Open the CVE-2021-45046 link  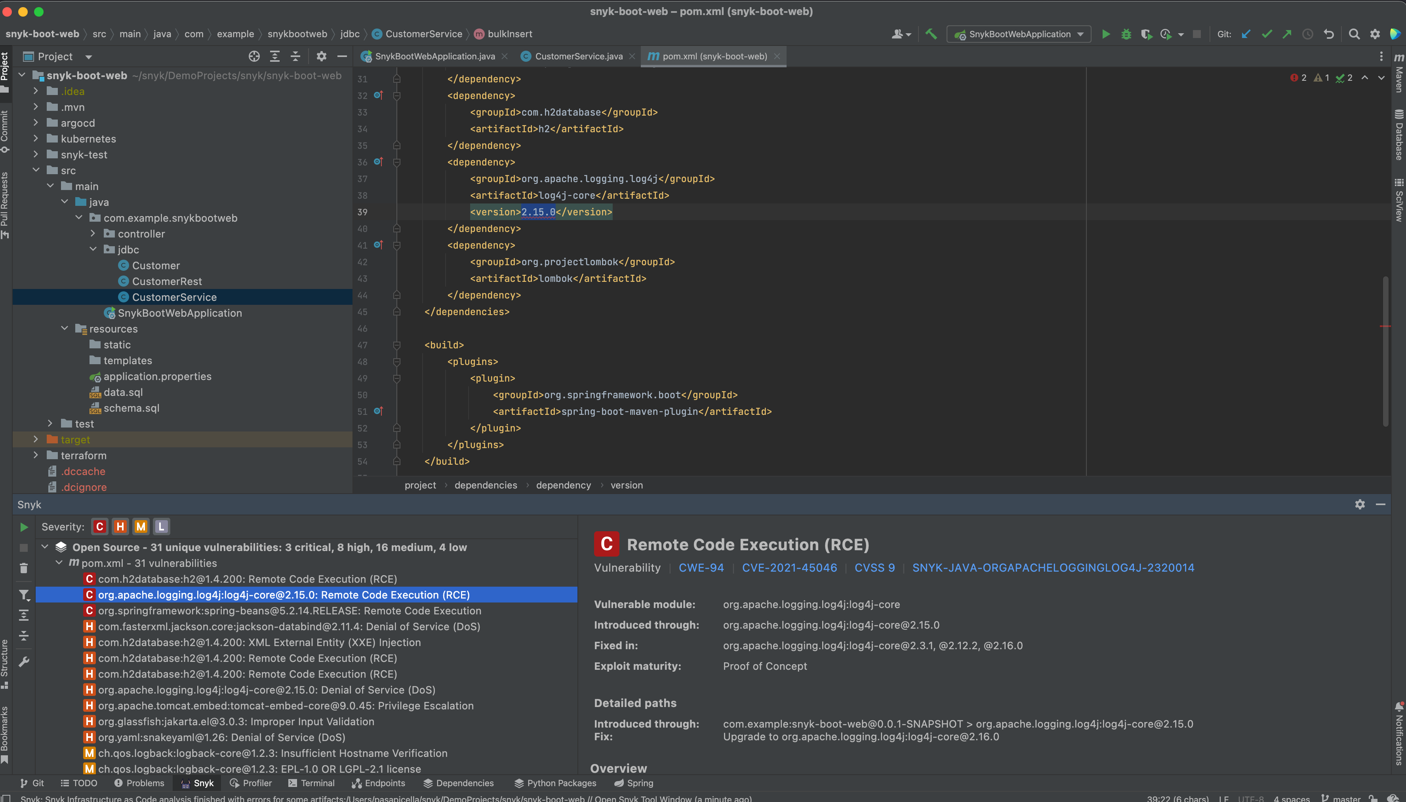(x=789, y=568)
